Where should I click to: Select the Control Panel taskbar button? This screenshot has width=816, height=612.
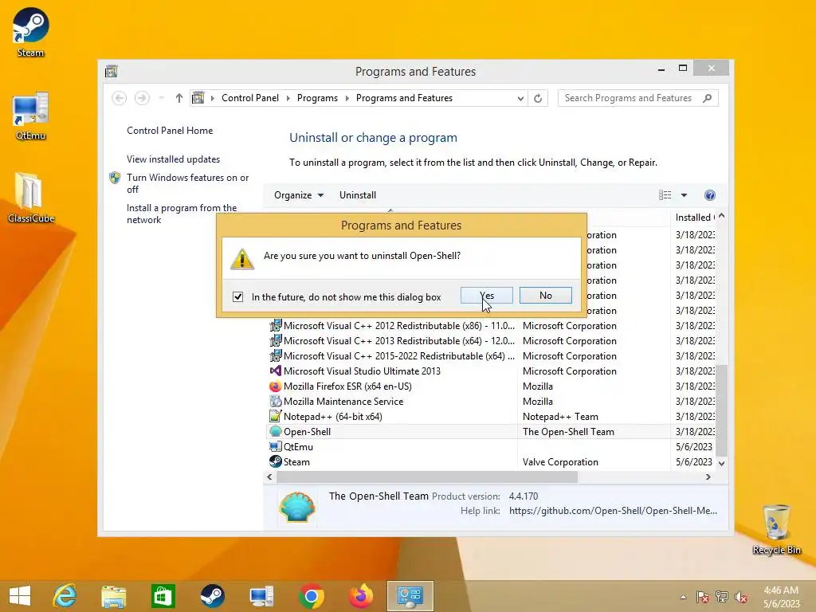[x=410, y=596]
